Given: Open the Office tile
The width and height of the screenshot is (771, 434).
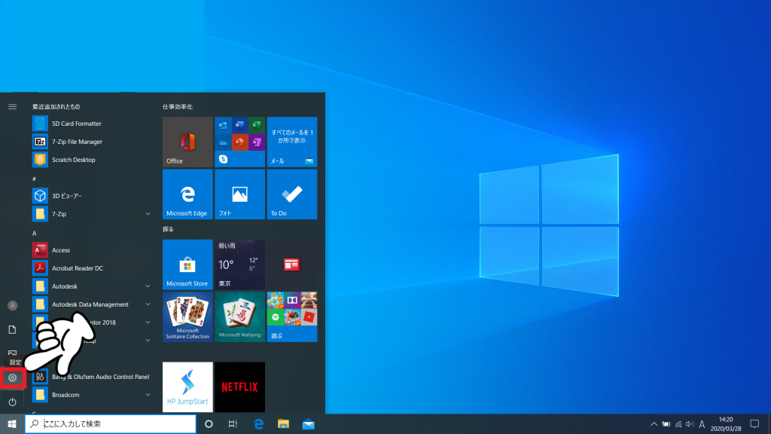Looking at the screenshot, I should point(187,142).
